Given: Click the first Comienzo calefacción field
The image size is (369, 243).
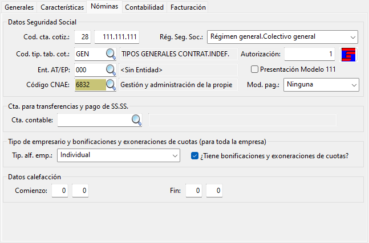Looking at the screenshot, I should coord(60,191).
